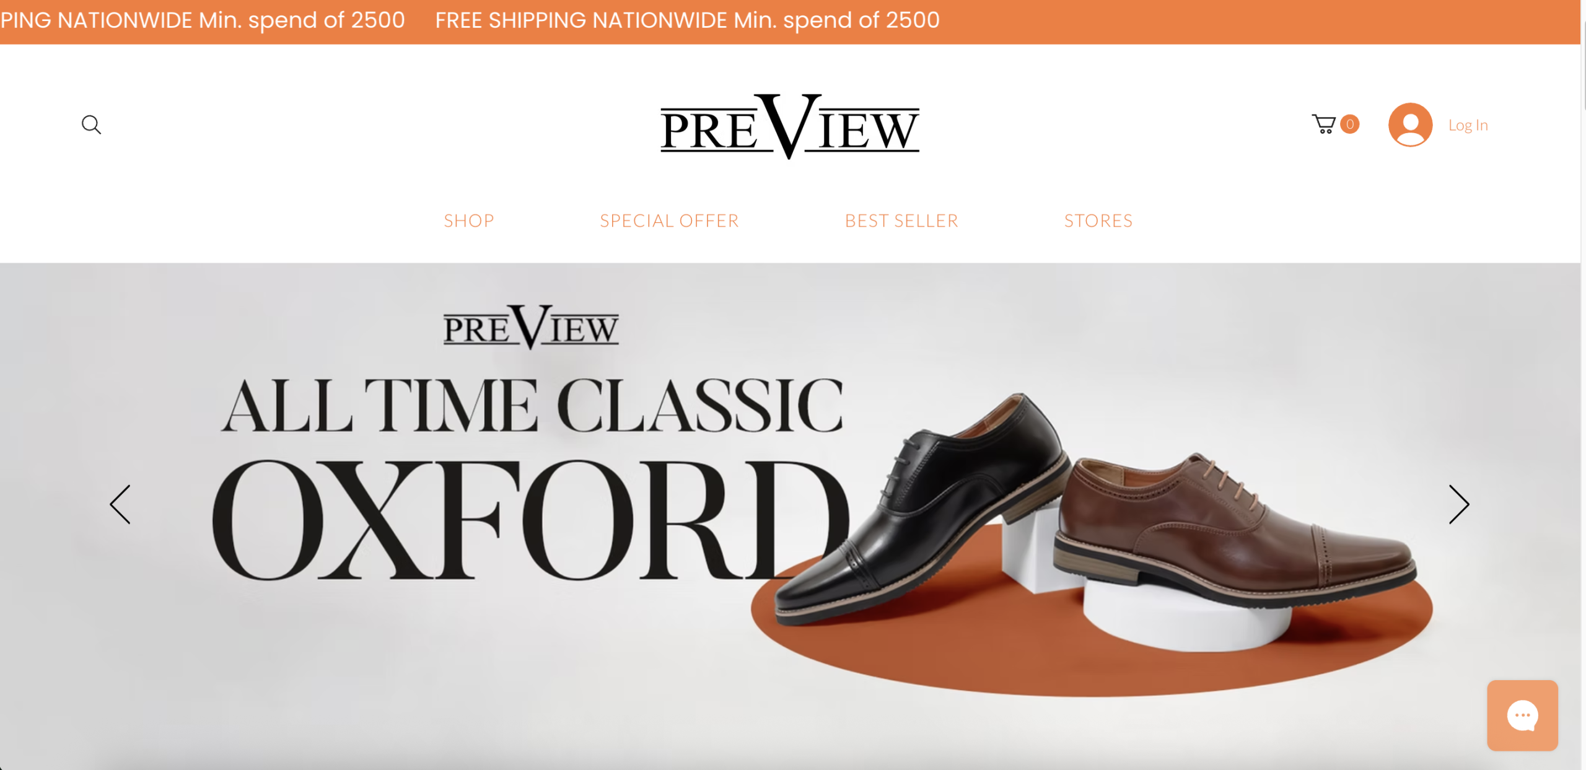Click the user avatar icon
Viewport: 1586px width, 770px height.
[1410, 125]
